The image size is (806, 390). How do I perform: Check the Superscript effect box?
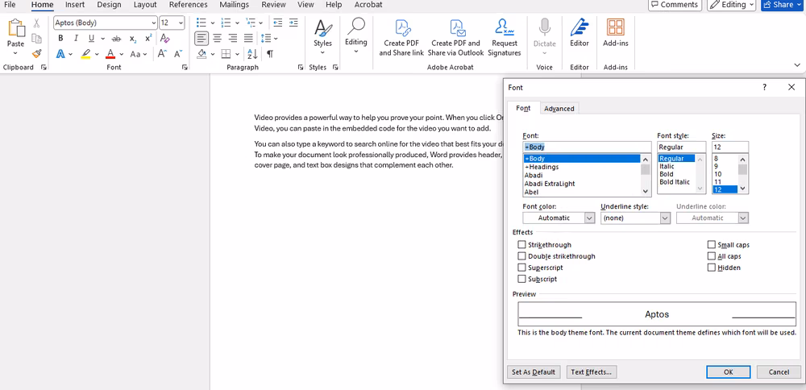pos(522,268)
